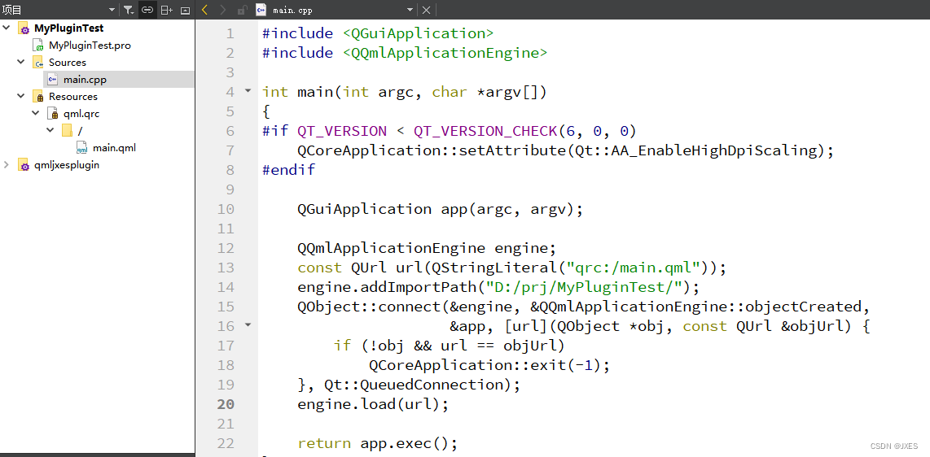
Task: Select qml.qrc in the project tree
Action: click(x=81, y=114)
